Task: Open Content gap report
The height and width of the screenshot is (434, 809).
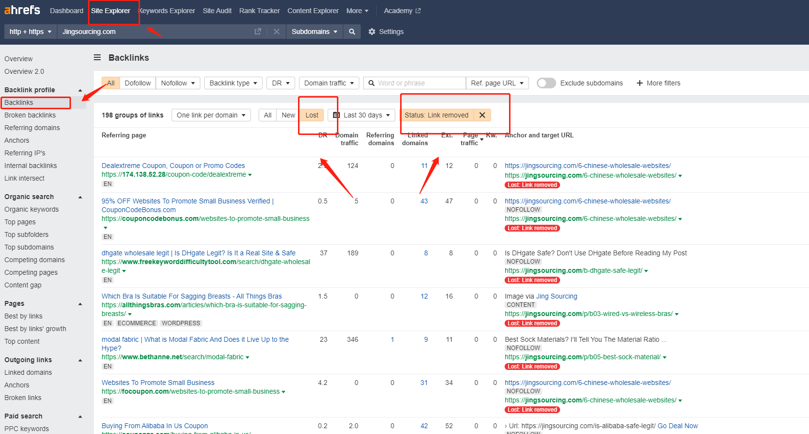Action: (23, 285)
